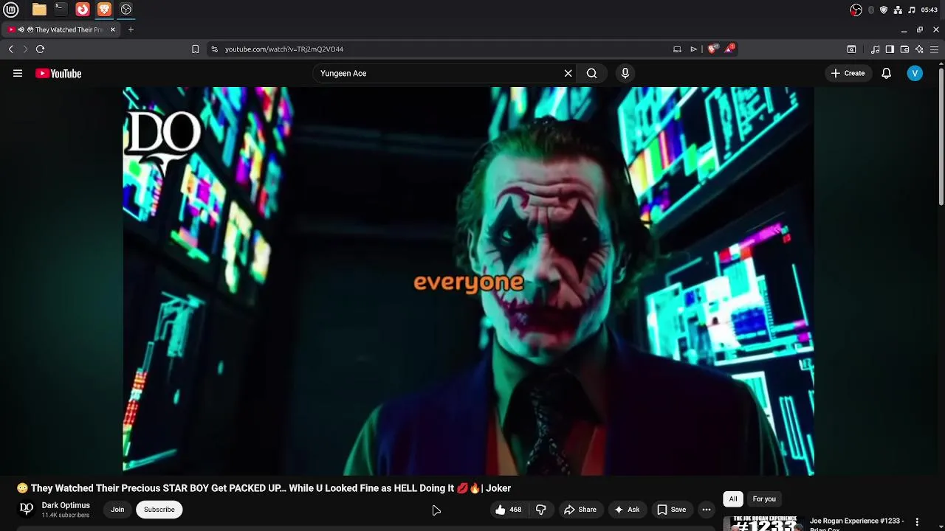This screenshot has width=945, height=531.
Task: Open Terminal from panel
Action: 61,10
